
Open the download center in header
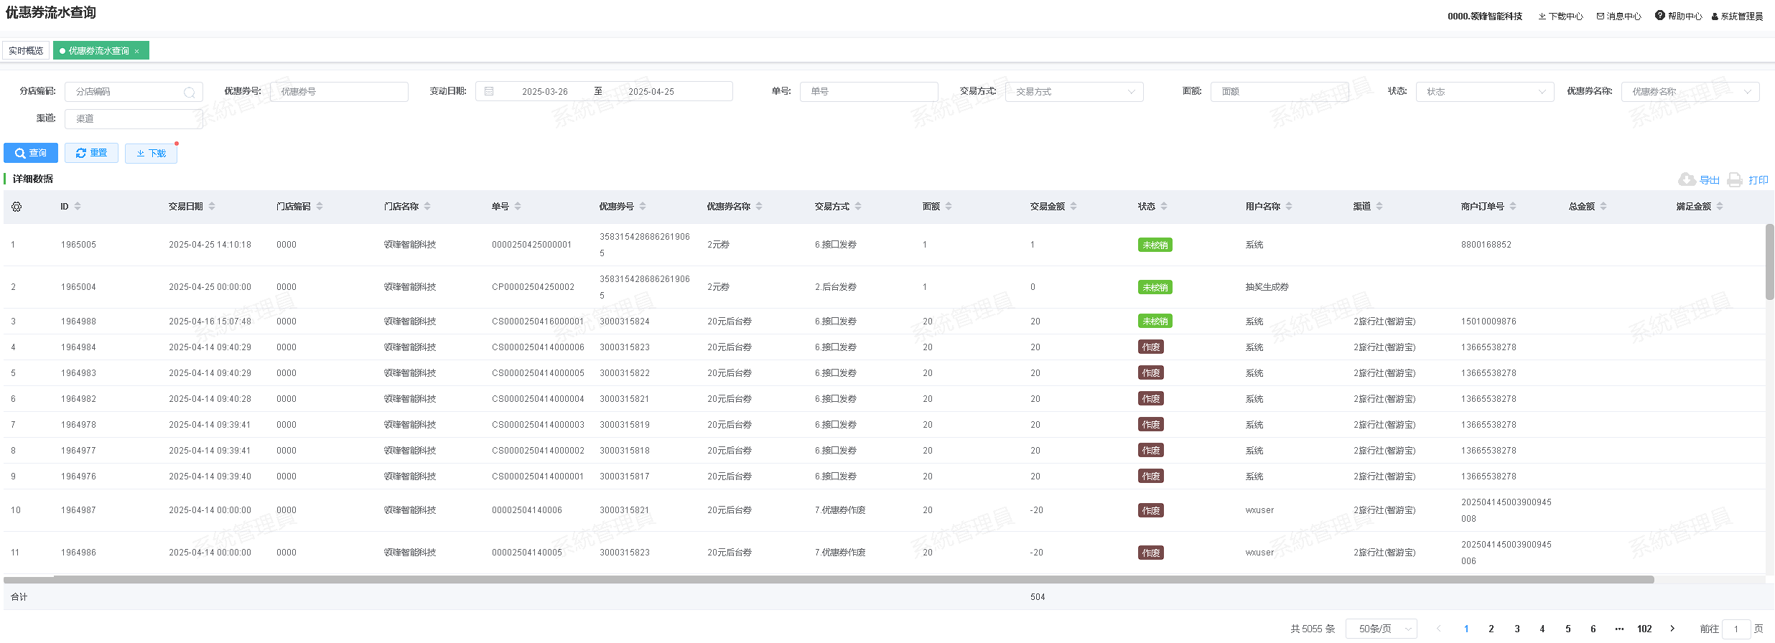1560,16
